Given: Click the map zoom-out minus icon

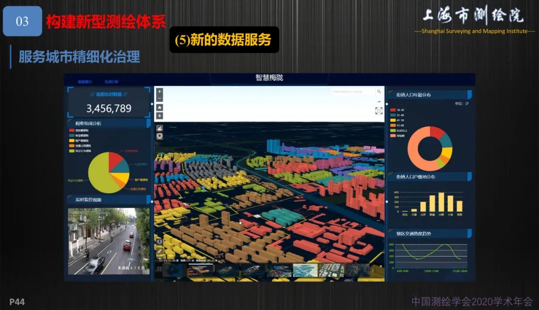Looking at the screenshot, I should pos(160,98).
